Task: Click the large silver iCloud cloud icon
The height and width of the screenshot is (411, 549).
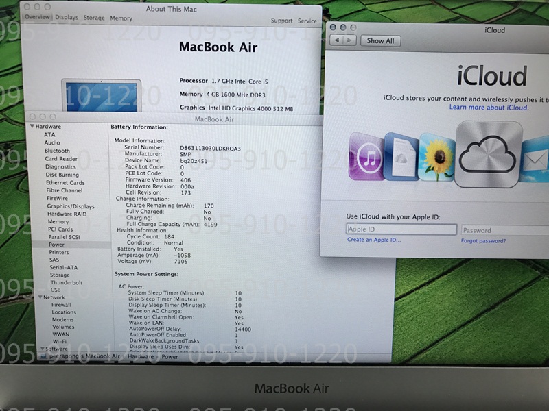Action: pos(489,154)
